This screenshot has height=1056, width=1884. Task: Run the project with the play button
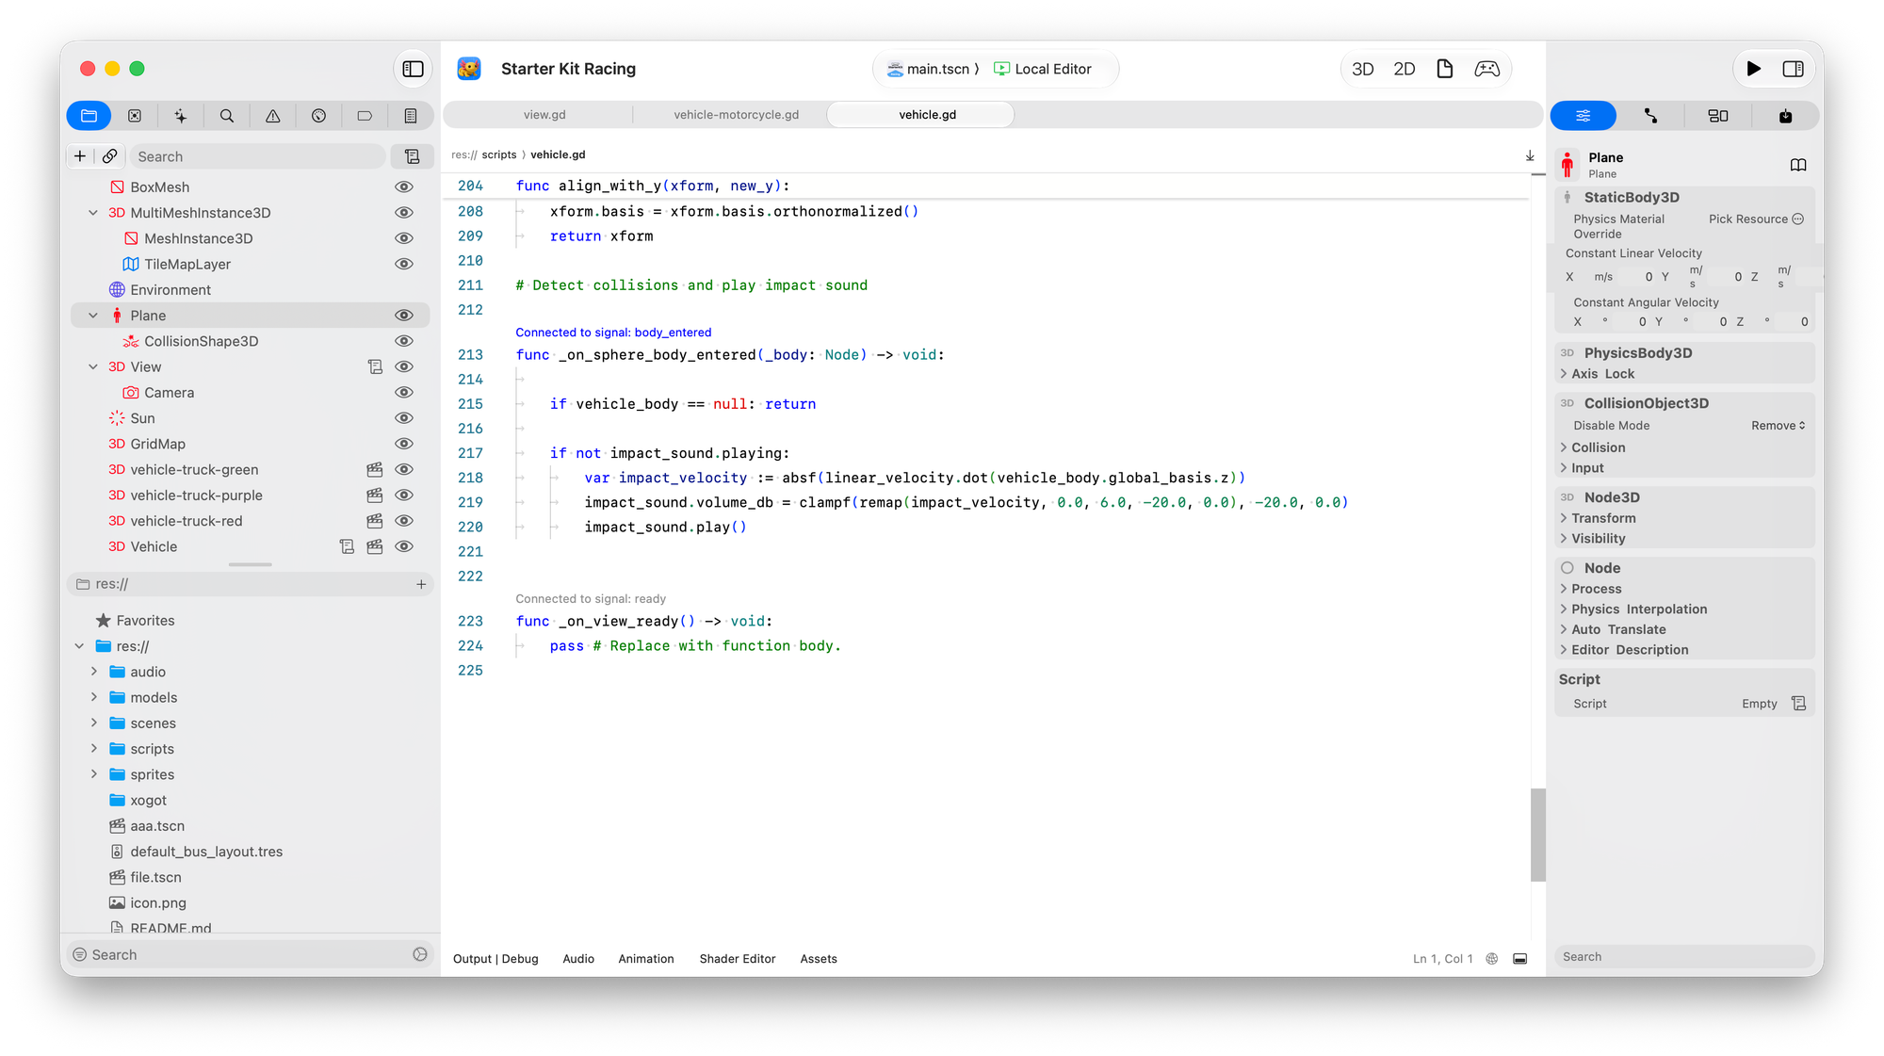click(x=1754, y=69)
